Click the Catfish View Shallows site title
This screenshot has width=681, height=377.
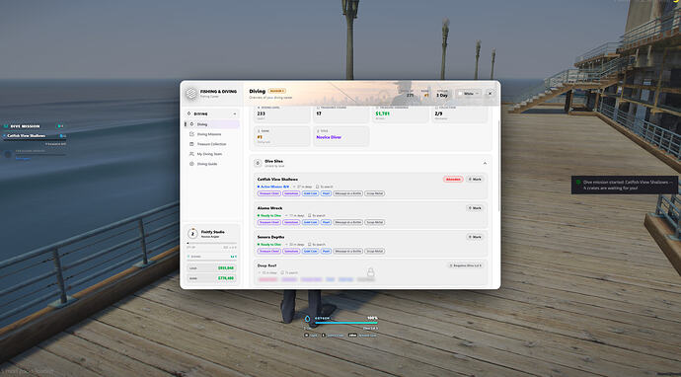(277, 179)
